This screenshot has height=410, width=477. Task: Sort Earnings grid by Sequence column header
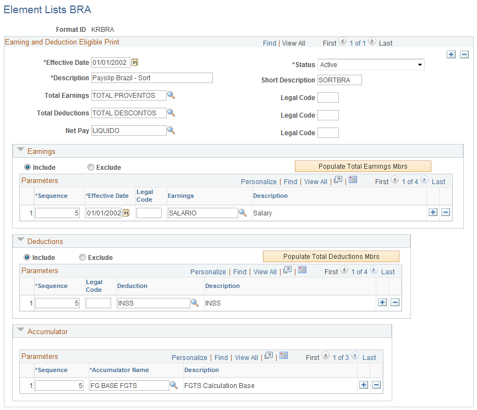[x=51, y=196]
